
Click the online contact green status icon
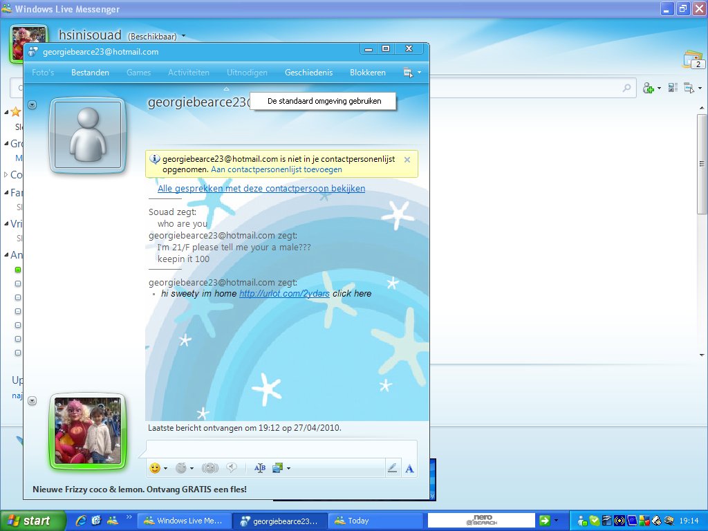pos(18,270)
